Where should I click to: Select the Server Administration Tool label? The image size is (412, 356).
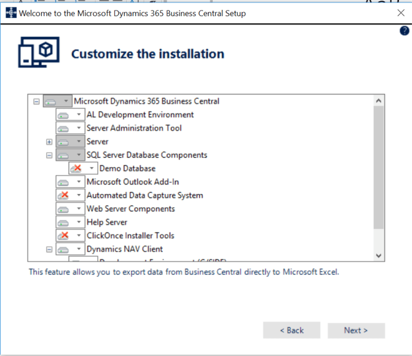tap(134, 128)
